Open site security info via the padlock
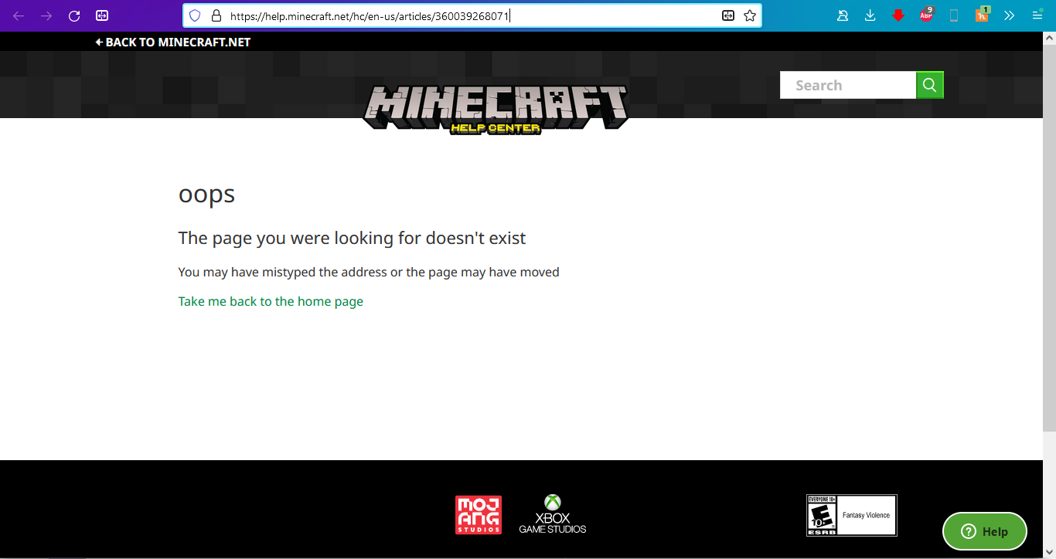This screenshot has height=559, width=1056. point(216,15)
